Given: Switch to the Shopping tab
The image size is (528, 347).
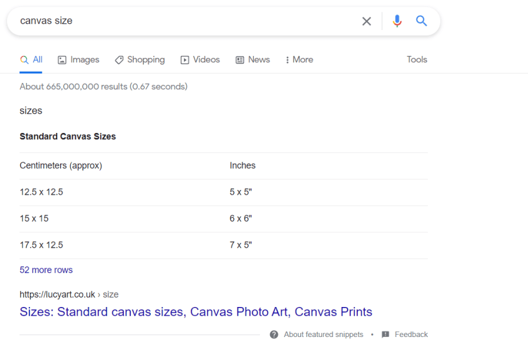Looking at the screenshot, I should click(140, 60).
